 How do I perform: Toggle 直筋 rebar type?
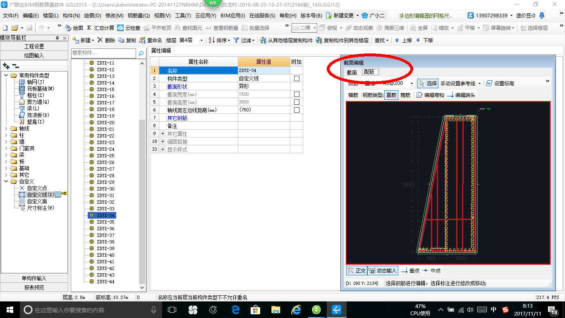391,95
